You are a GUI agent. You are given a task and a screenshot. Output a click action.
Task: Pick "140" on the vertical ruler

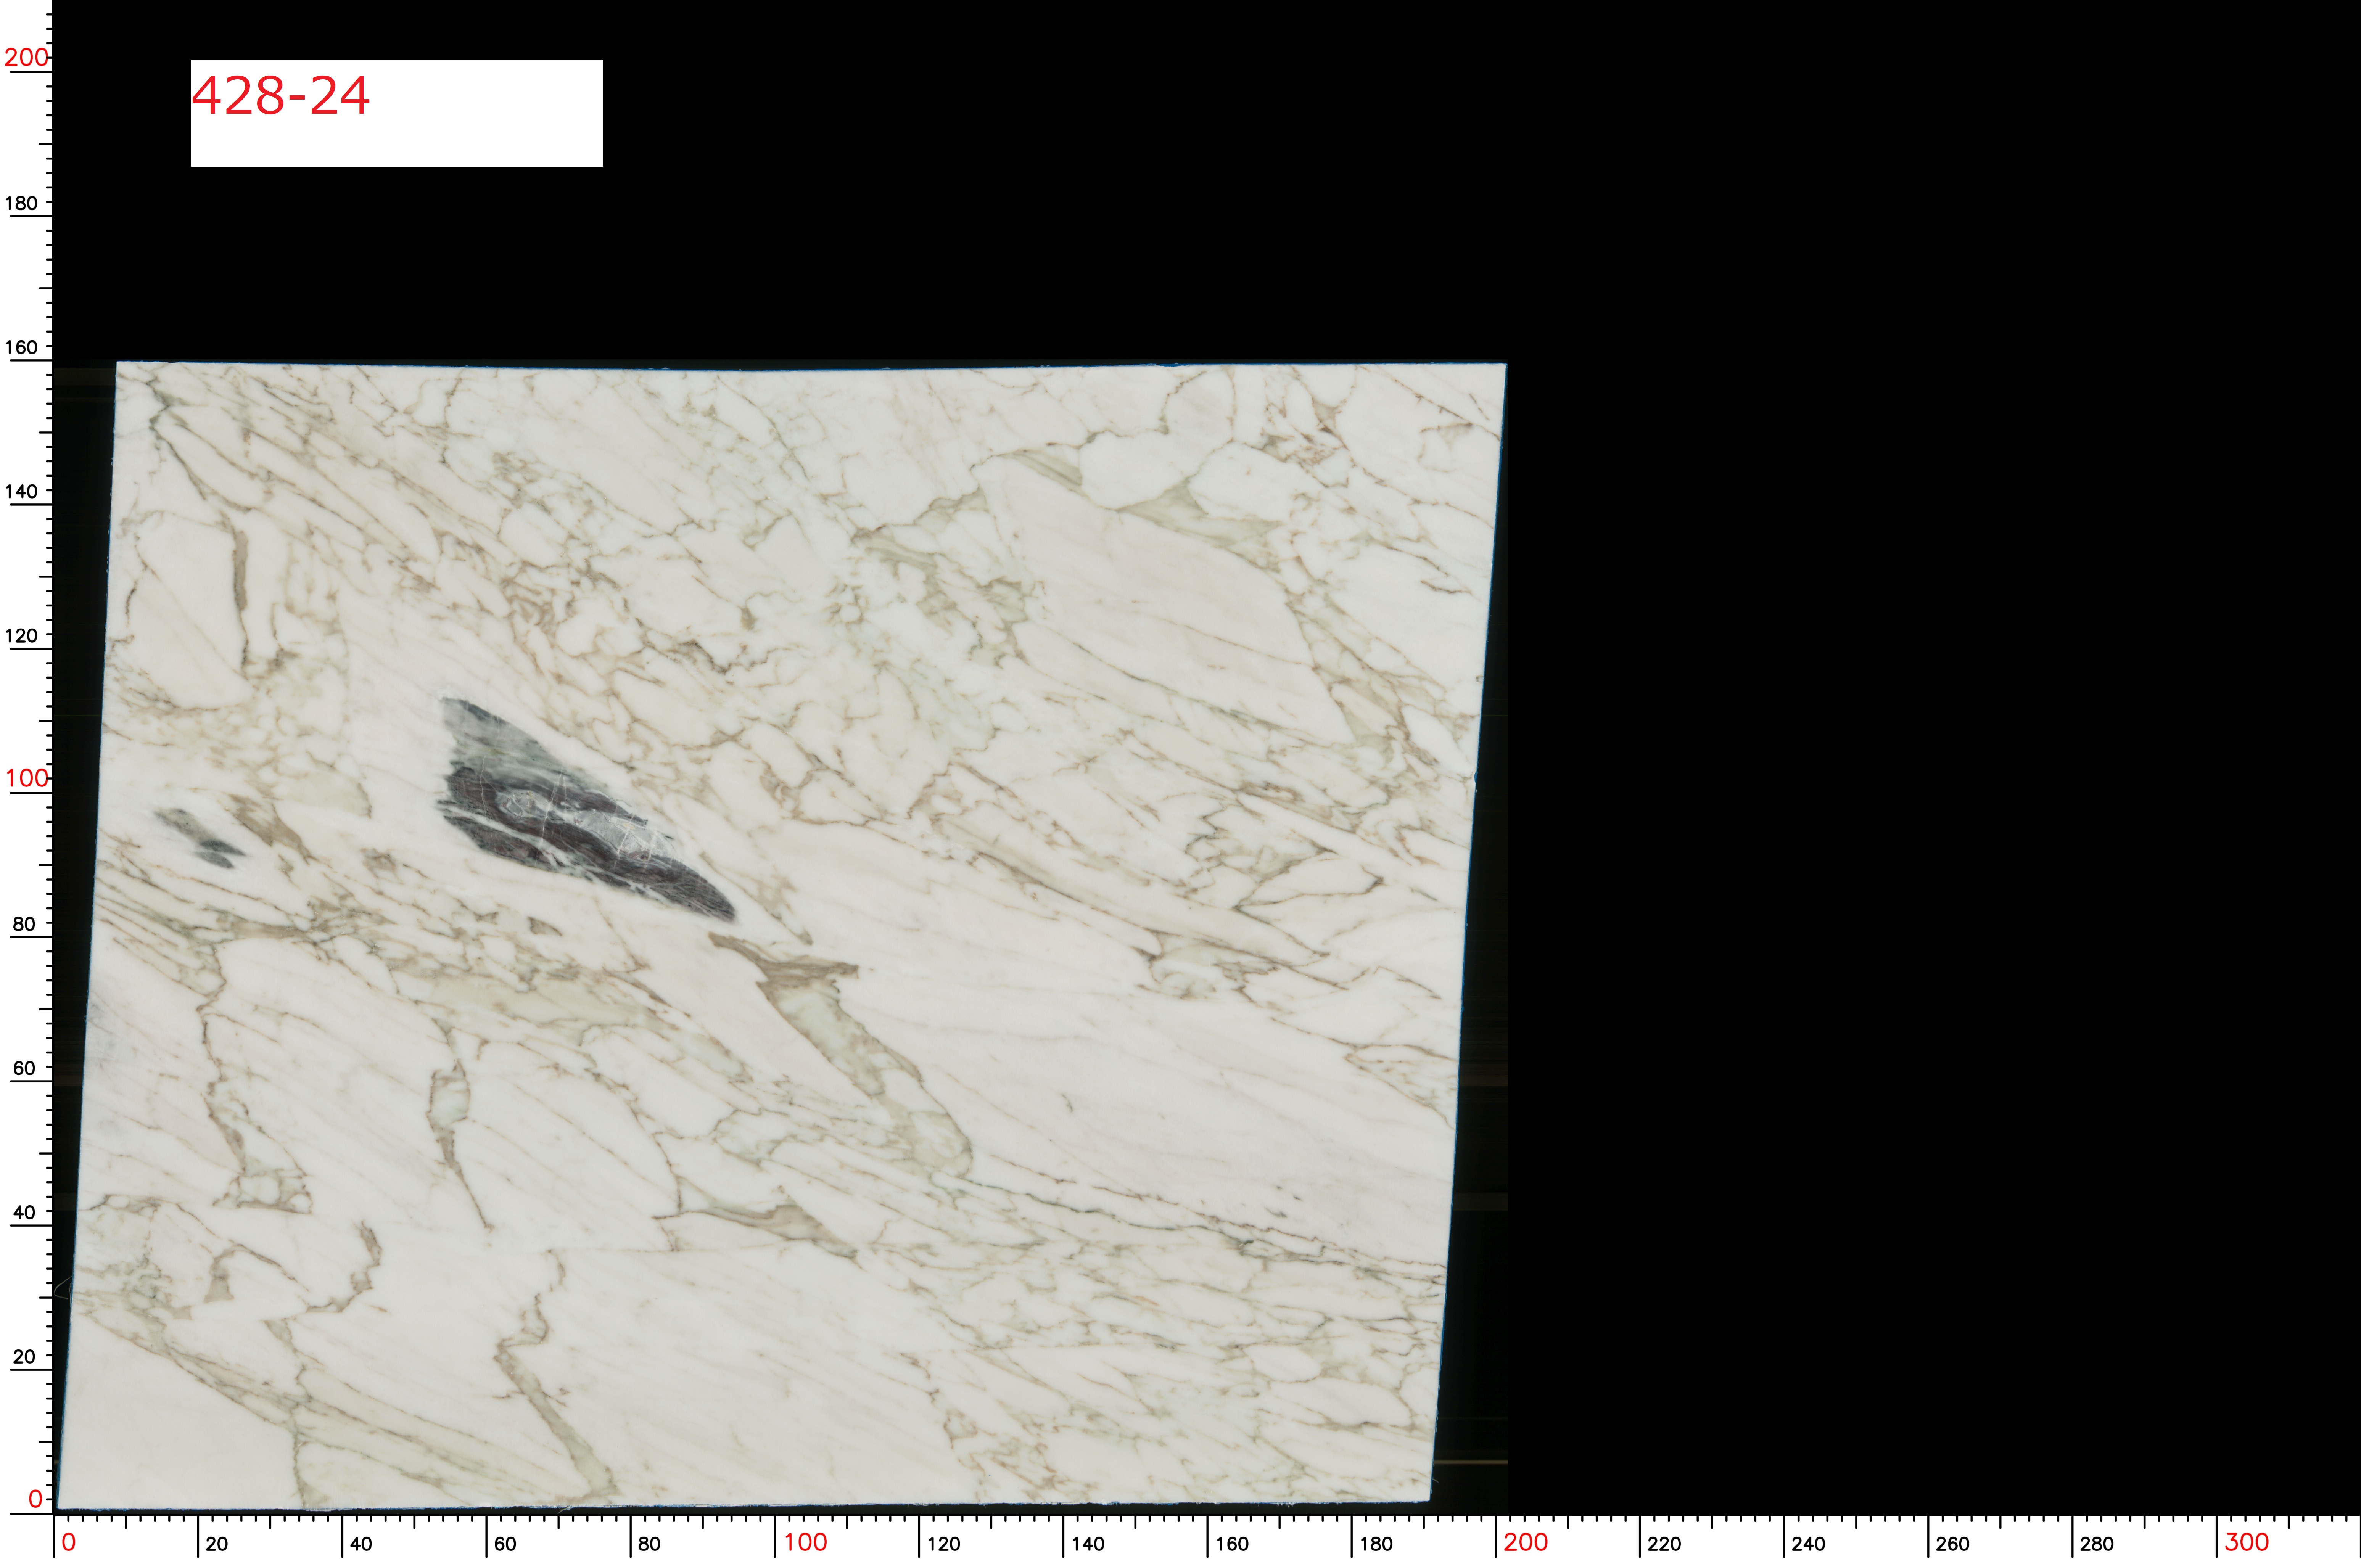[21, 491]
